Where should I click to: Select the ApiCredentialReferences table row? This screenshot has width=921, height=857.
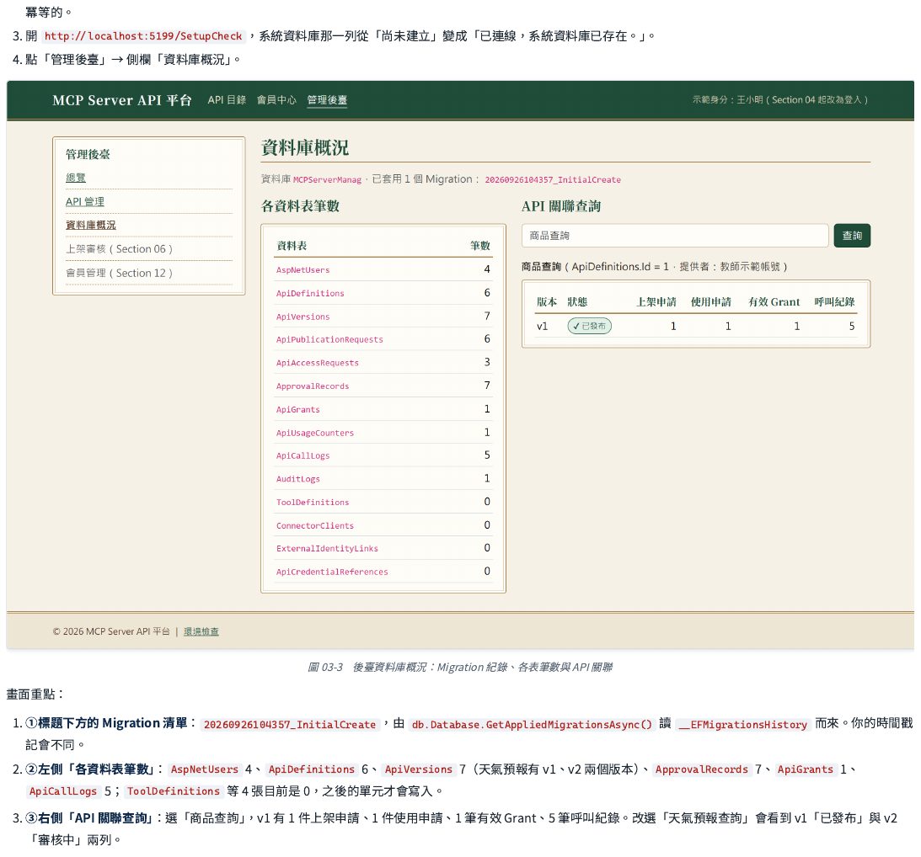click(383, 571)
